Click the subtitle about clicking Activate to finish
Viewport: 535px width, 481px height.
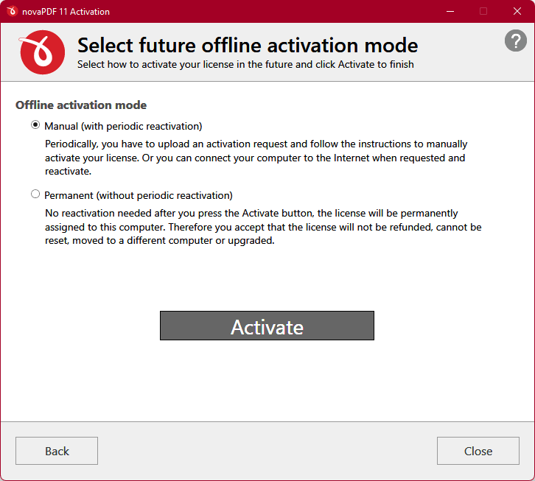pyautogui.click(x=245, y=65)
